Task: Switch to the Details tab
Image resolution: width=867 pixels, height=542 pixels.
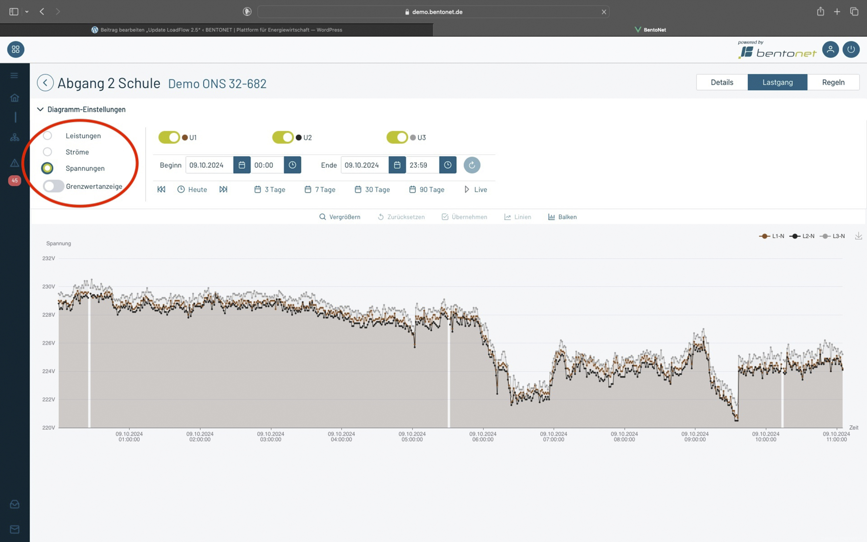Action: (x=722, y=82)
